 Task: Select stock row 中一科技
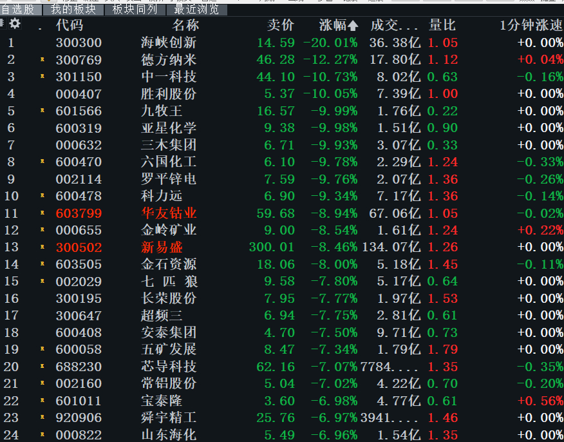(x=282, y=77)
